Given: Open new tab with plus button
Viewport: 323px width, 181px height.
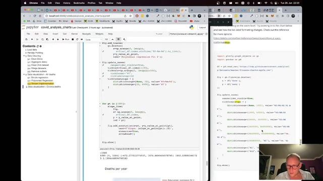Looking at the screenshot, I should pos(192,10).
